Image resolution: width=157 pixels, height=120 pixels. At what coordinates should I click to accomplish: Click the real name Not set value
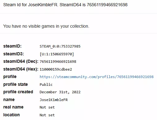pos(47,107)
